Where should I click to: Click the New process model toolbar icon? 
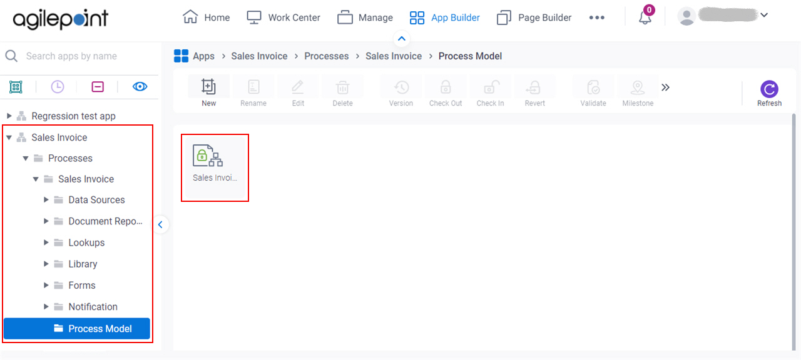click(x=208, y=87)
